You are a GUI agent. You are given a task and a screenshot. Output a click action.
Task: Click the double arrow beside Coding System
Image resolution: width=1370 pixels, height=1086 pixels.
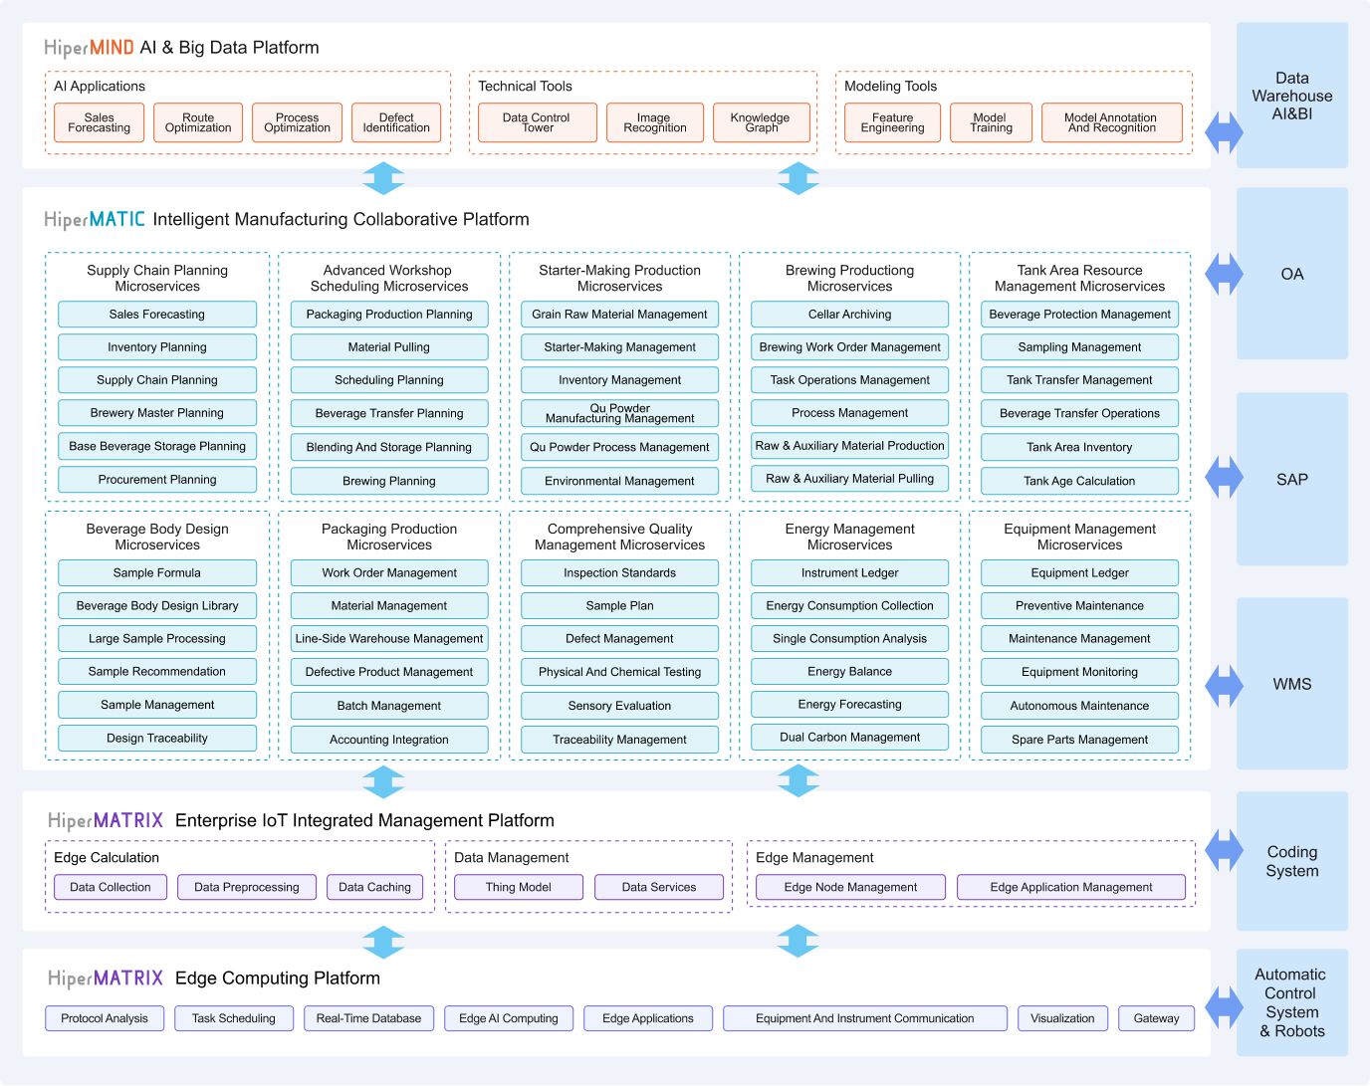click(x=1224, y=850)
